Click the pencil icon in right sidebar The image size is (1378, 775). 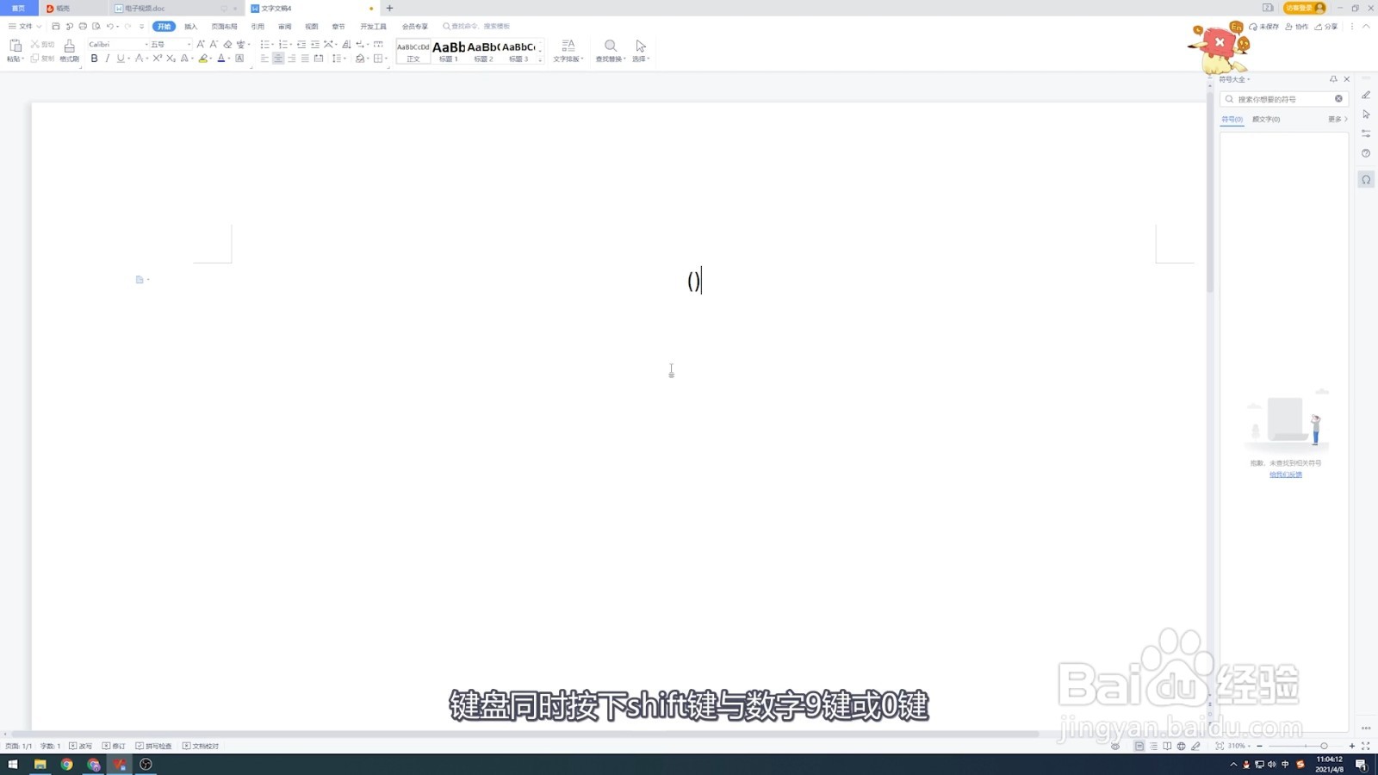[x=1366, y=95]
